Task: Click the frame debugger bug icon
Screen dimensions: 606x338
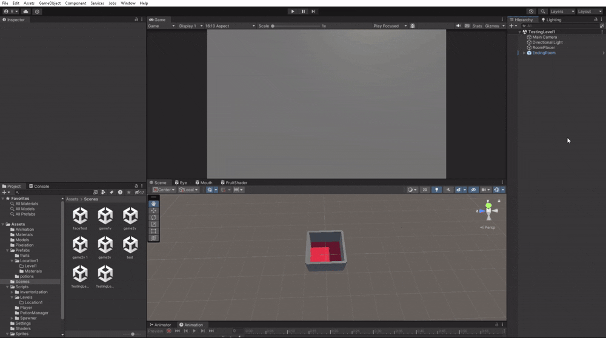Action: (x=412, y=26)
